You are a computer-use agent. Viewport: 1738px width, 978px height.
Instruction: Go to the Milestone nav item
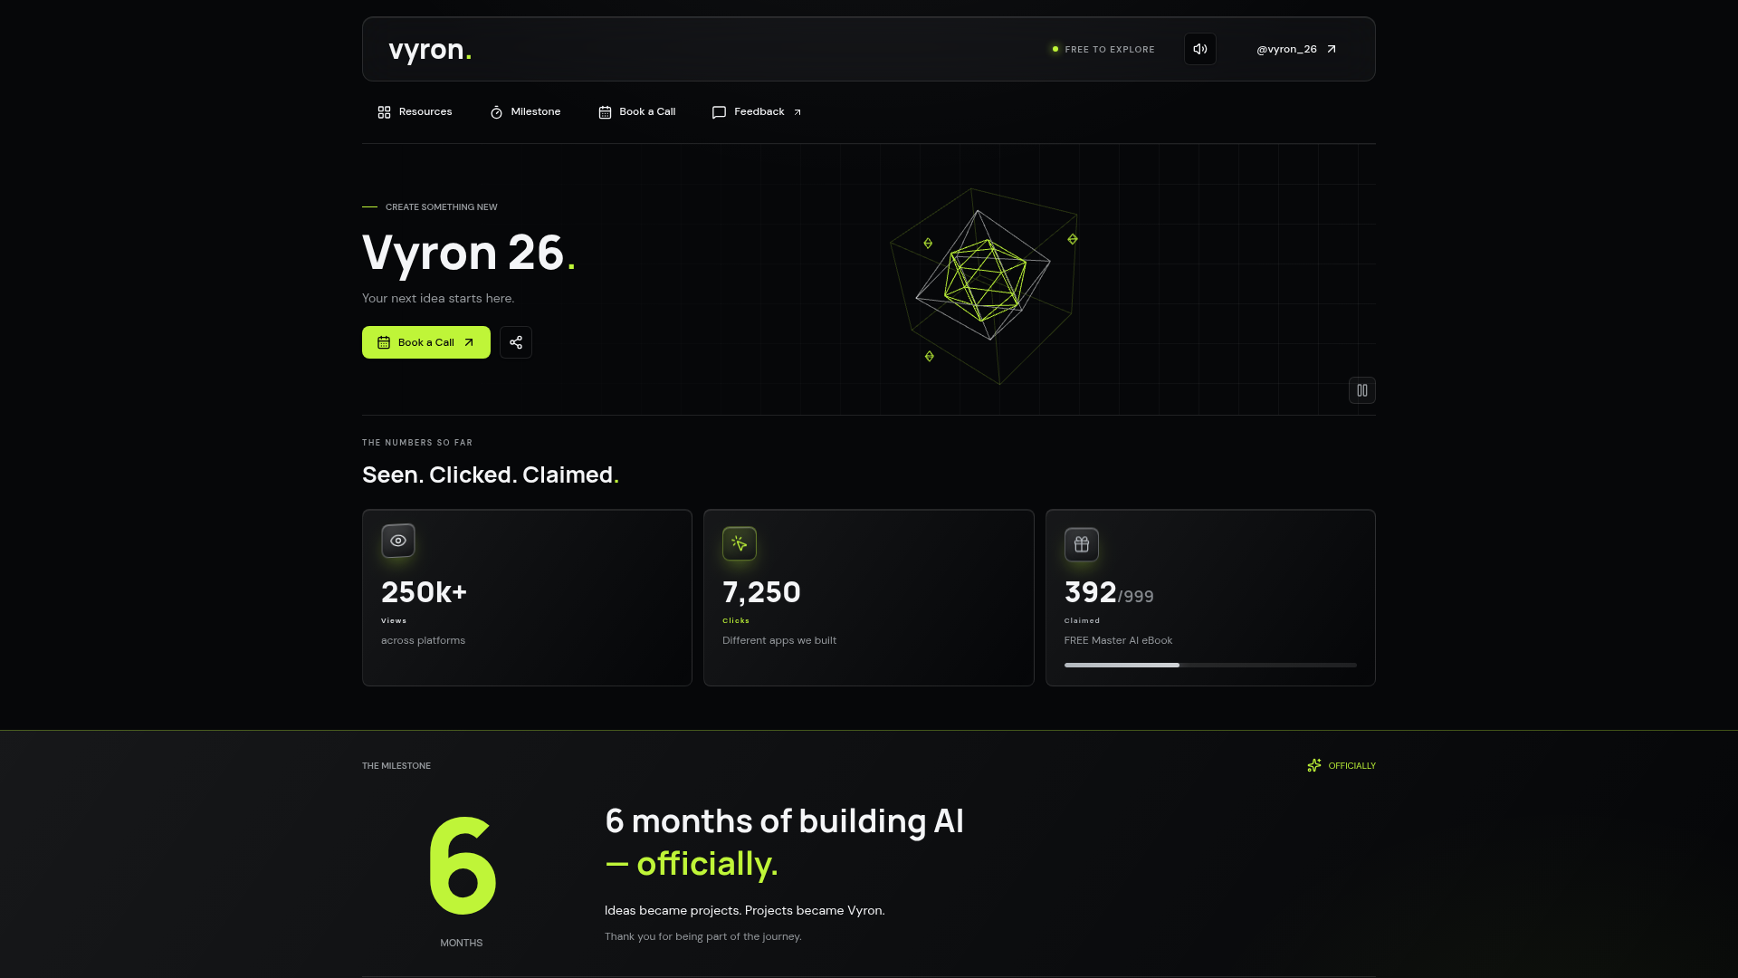(x=525, y=112)
